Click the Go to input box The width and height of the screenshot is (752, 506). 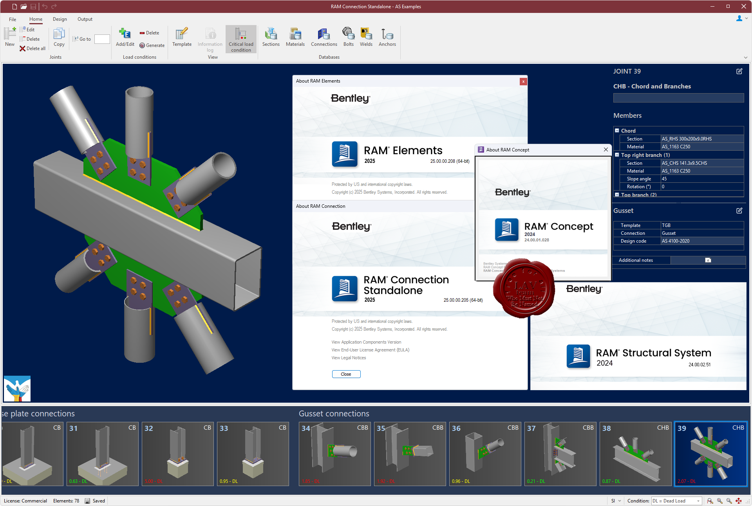pos(102,39)
